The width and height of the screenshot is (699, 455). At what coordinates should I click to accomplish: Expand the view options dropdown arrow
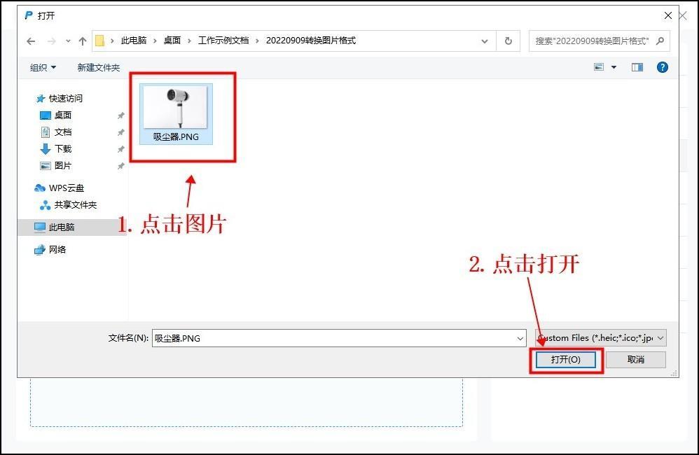tap(614, 67)
